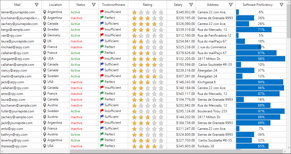Screen dimensions: 291x154
Task: Select the buchanan@sample.com mail cell
Action: point(21,105)
